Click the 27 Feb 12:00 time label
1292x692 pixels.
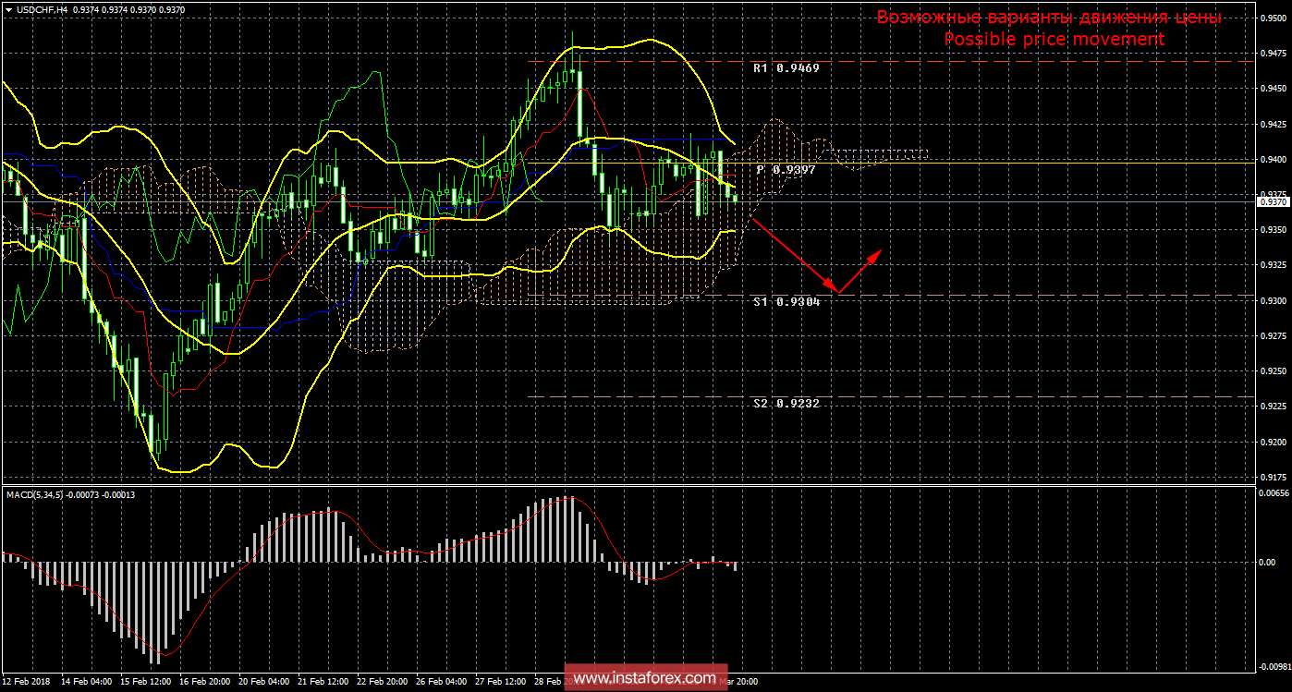coord(503,682)
